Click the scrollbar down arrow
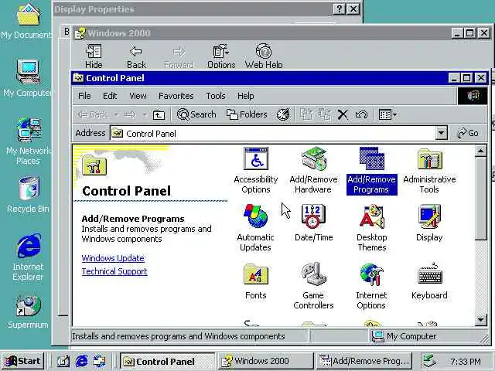This screenshot has width=495, height=371. tap(480, 319)
